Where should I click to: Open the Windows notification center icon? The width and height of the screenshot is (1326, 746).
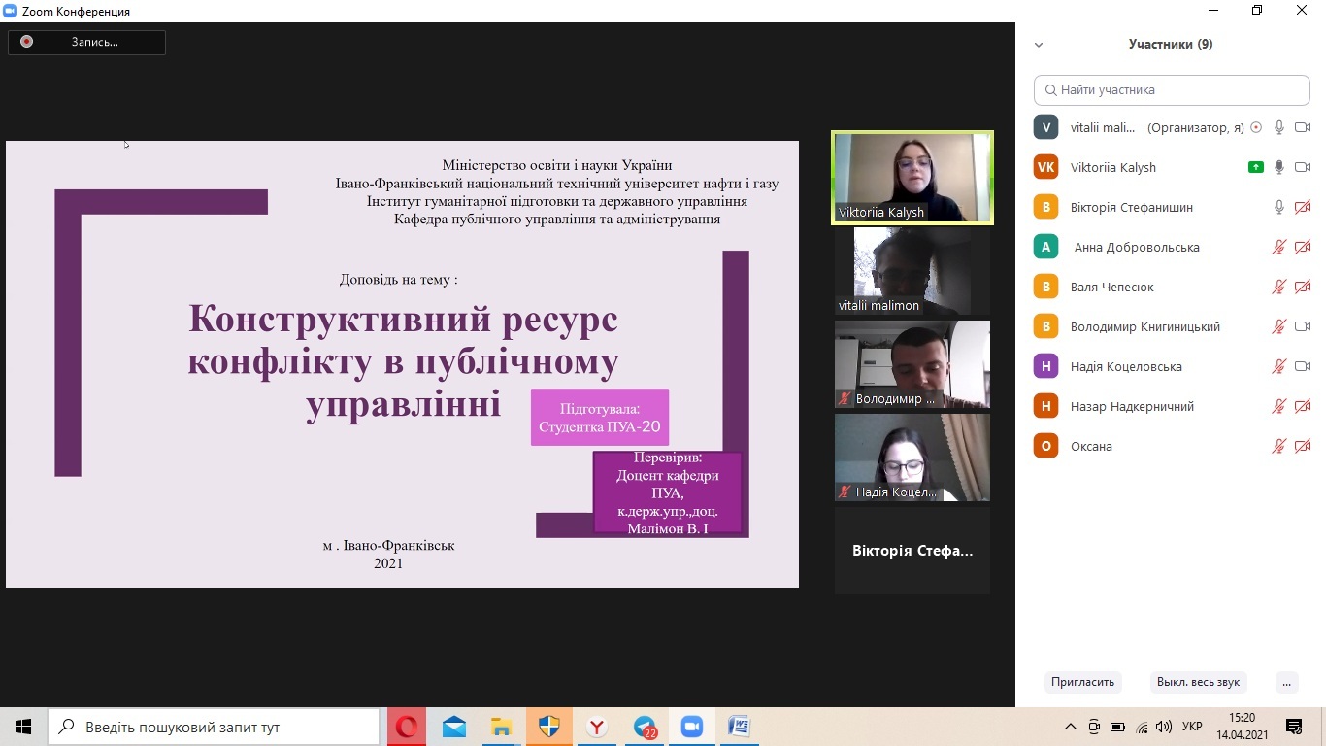point(1294,727)
